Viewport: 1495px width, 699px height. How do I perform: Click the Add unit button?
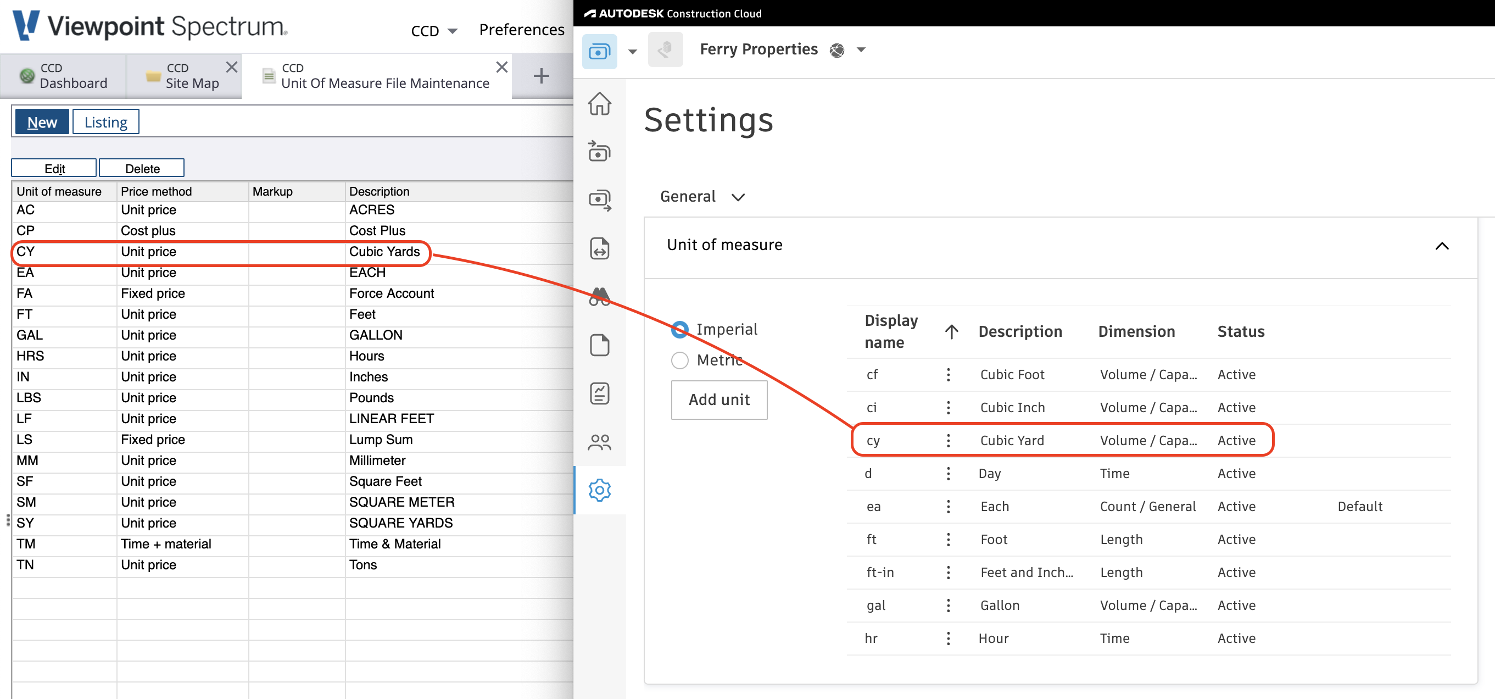coord(719,398)
